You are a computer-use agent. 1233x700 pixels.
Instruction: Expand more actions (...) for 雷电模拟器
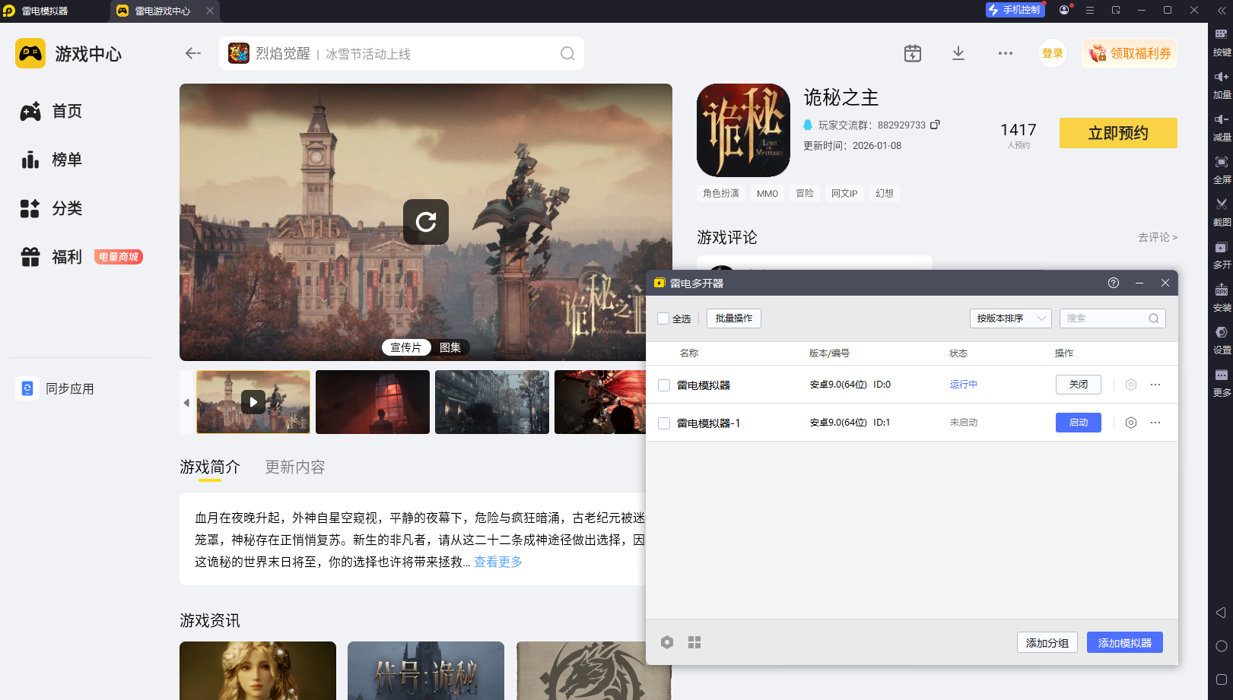tap(1155, 385)
